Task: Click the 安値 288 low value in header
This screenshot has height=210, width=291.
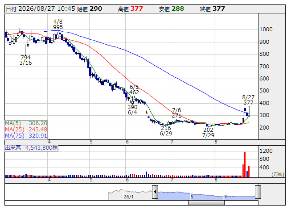Action: pyautogui.click(x=172, y=9)
